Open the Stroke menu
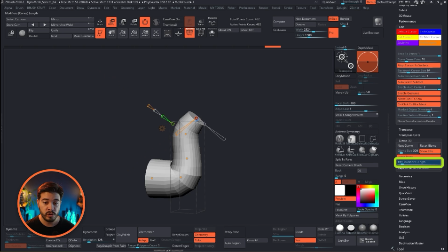This screenshot has width=448, height=252. point(288,8)
